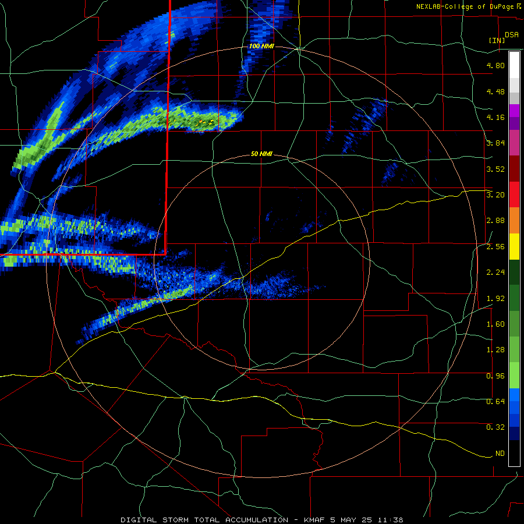The height and width of the screenshot is (524, 524).
Task: Pick the bright red legend swatch
Action: click(x=514, y=194)
